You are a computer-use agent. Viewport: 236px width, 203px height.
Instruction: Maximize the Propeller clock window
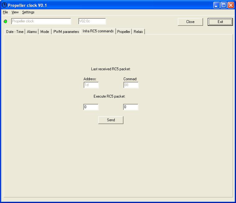click(224, 5)
